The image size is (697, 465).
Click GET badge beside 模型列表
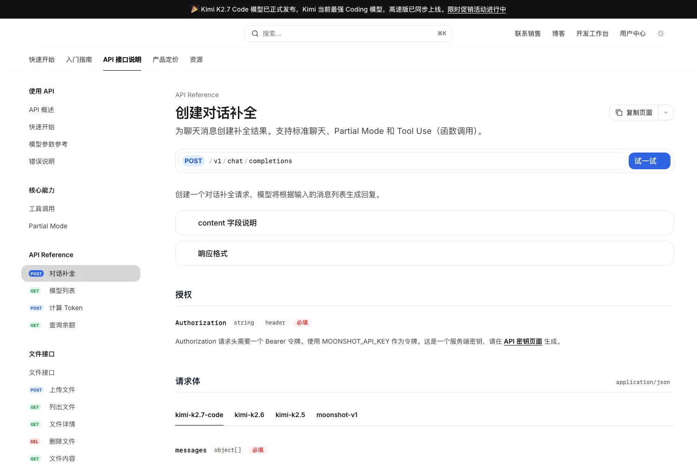click(35, 291)
